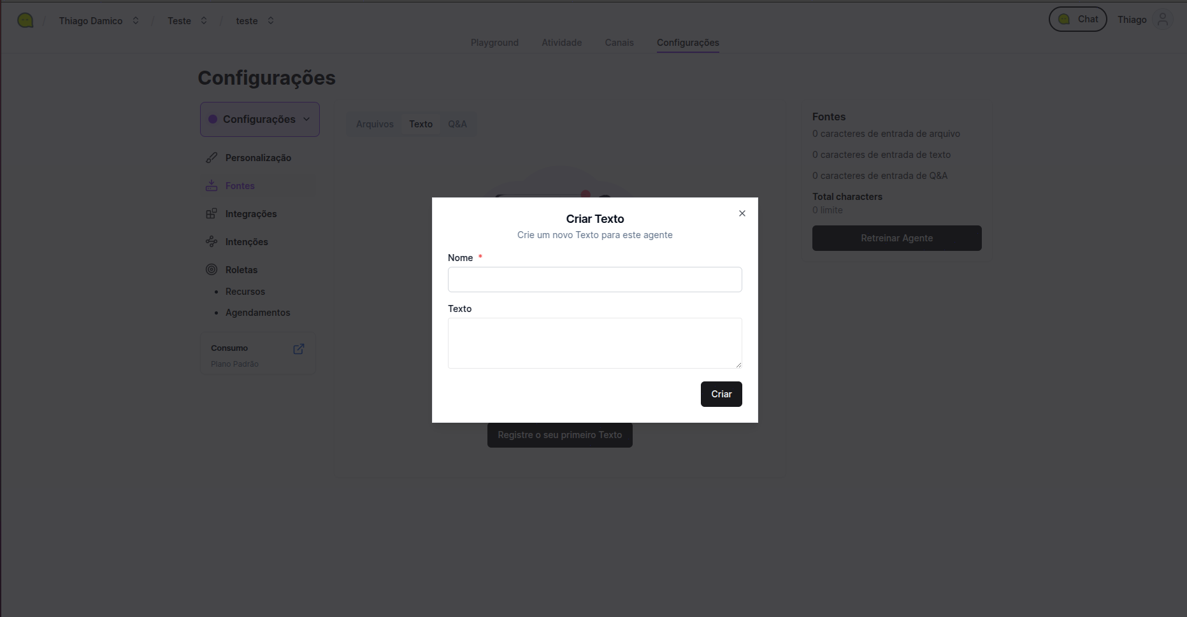
Task: Click the Retreinar Agente button
Action: (896, 238)
